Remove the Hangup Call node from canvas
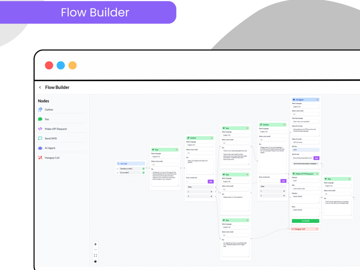Image resolution: width=360 pixels, height=270 pixels. point(317,229)
